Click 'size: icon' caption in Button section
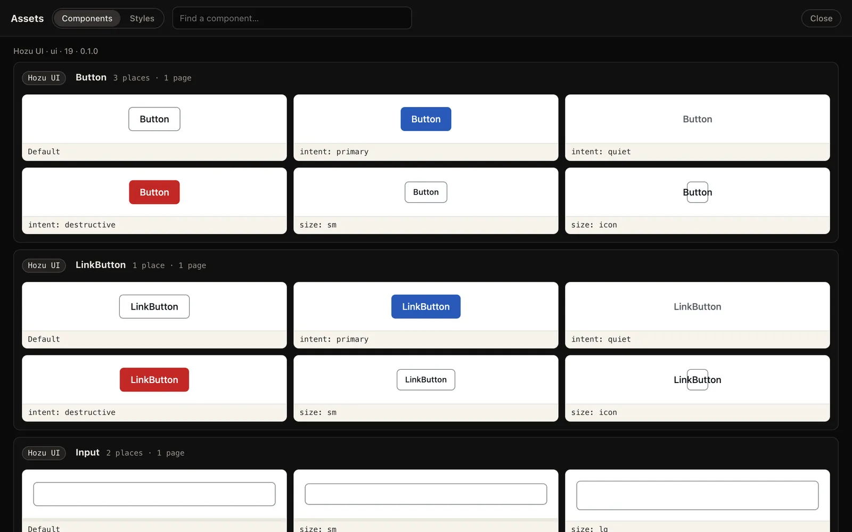 coord(594,225)
